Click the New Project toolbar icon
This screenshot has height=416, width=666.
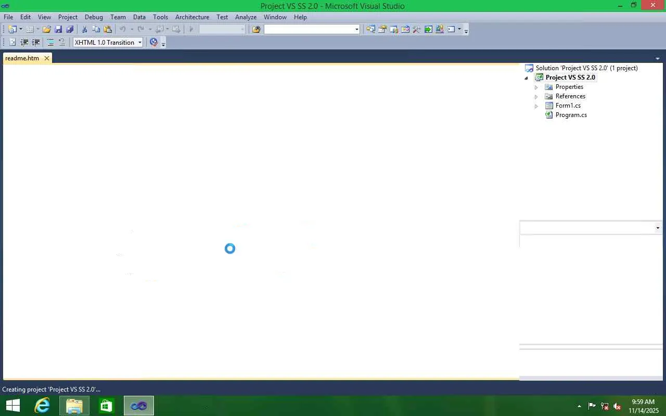point(12,30)
